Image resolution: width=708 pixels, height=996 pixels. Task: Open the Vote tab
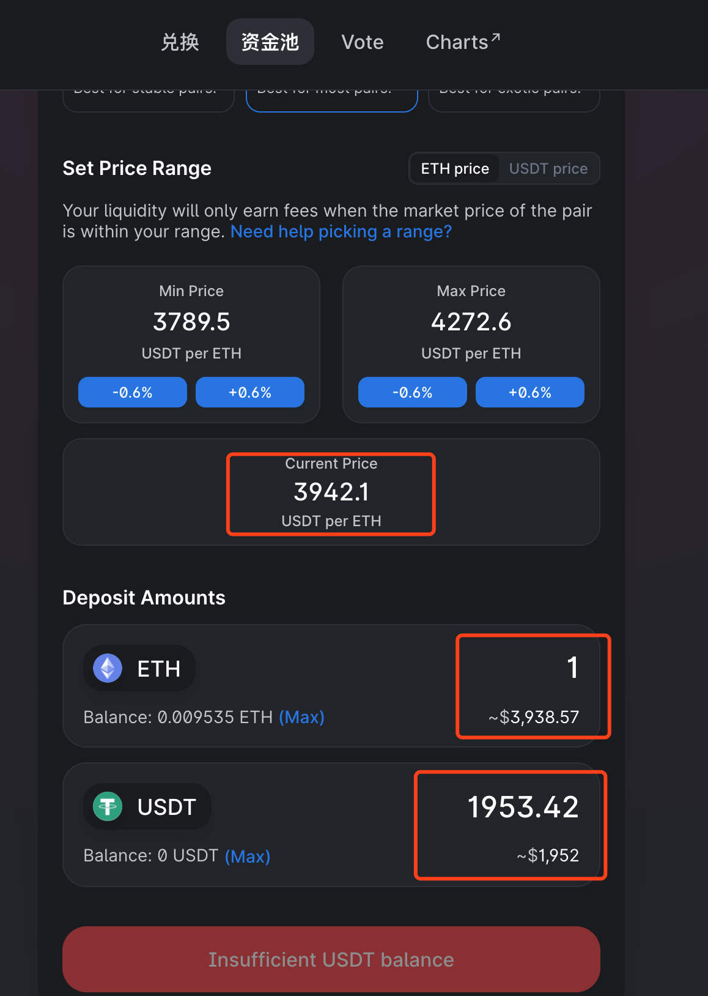click(362, 42)
